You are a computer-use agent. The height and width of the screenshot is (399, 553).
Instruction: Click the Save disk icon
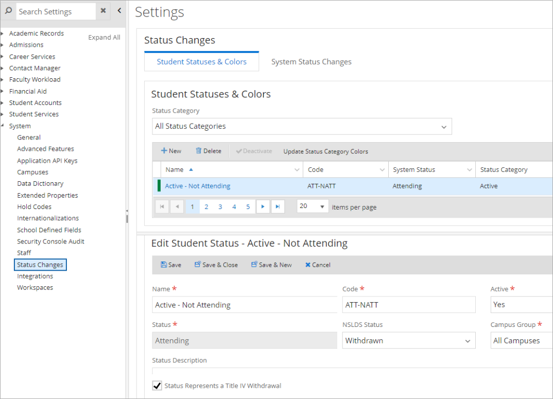164,265
